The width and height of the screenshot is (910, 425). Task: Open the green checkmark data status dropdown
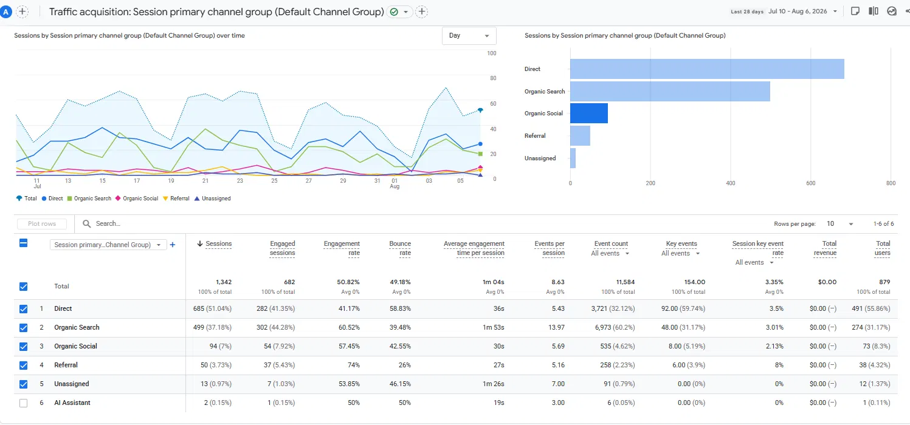pos(399,12)
